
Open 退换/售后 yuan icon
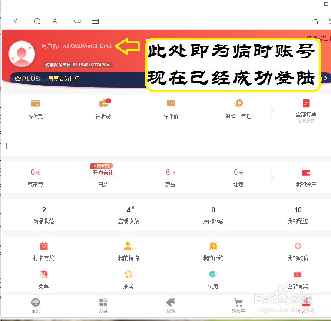click(238, 103)
